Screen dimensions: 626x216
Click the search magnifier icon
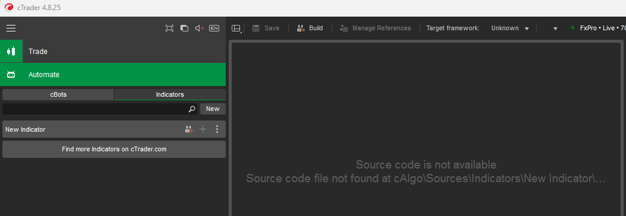click(192, 109)
